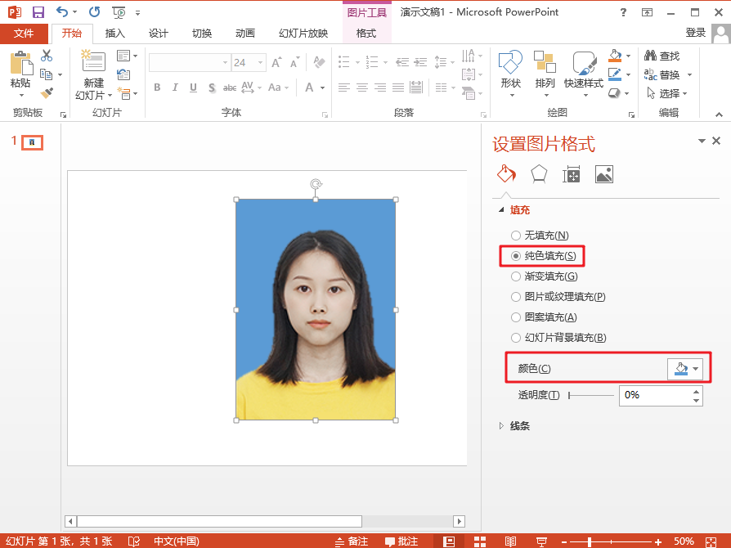731x548 pixels.
Task: Open task pane options dropdown arrow
Action: tap(702, 141)
